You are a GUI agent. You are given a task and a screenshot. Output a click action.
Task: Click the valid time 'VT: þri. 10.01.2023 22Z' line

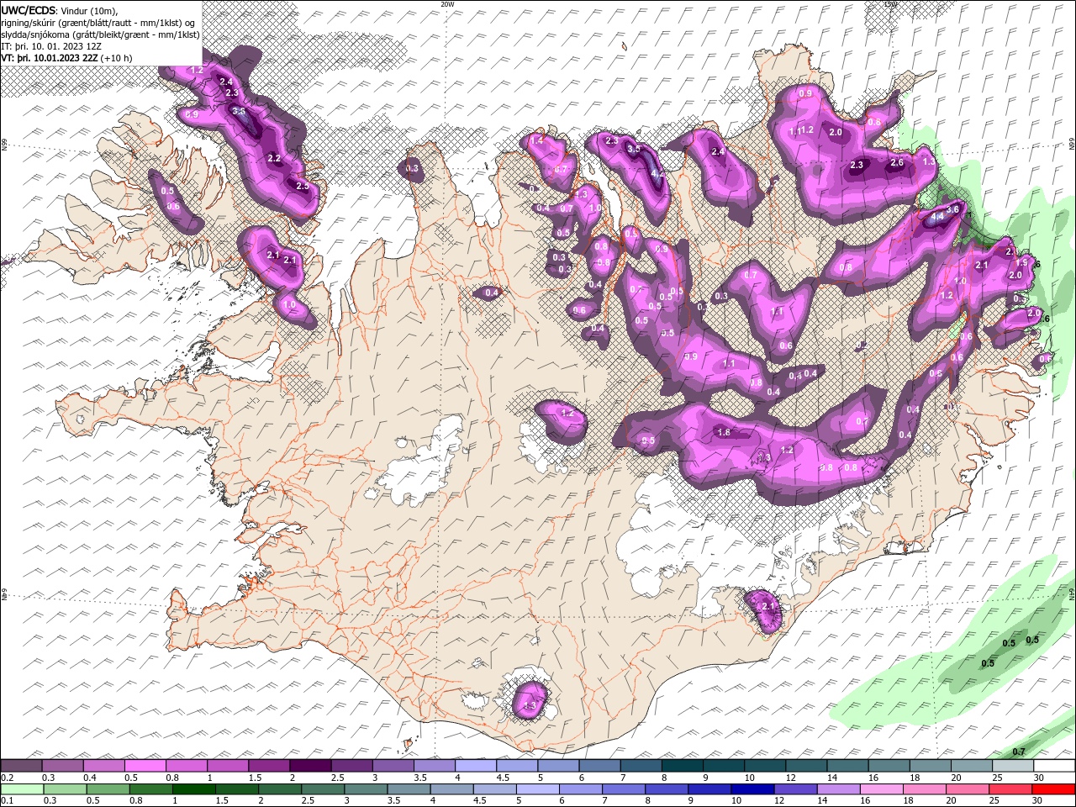coord(49,58)
